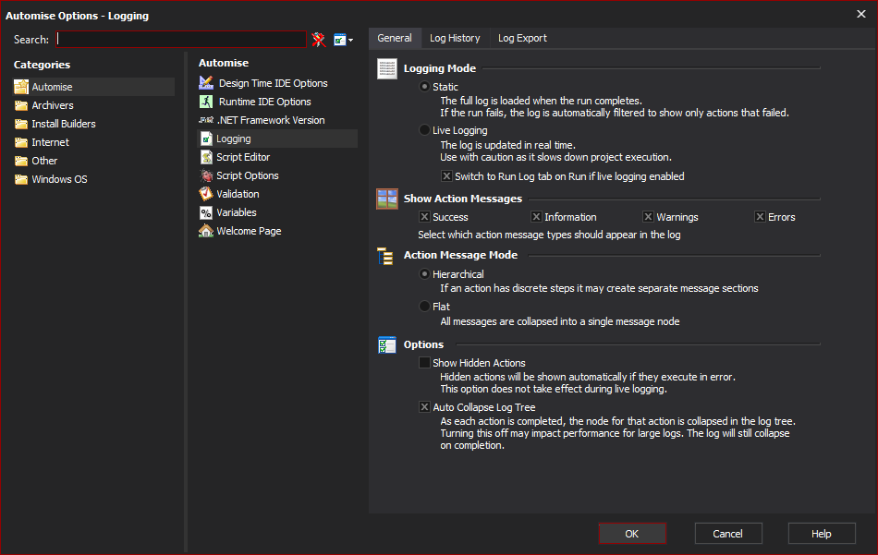Click the Install Builders folder icon

(21, 124)
